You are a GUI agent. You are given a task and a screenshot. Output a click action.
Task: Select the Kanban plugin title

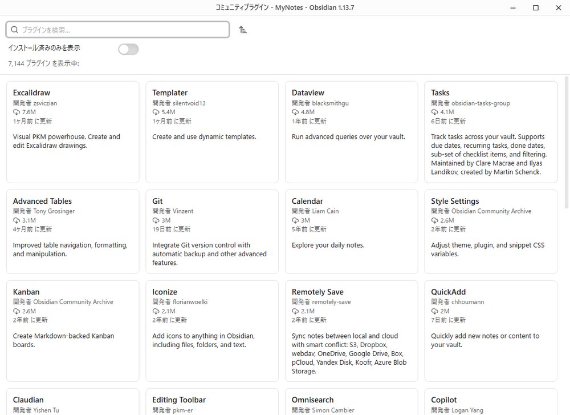pyautogui.click(x=26, y=292)
